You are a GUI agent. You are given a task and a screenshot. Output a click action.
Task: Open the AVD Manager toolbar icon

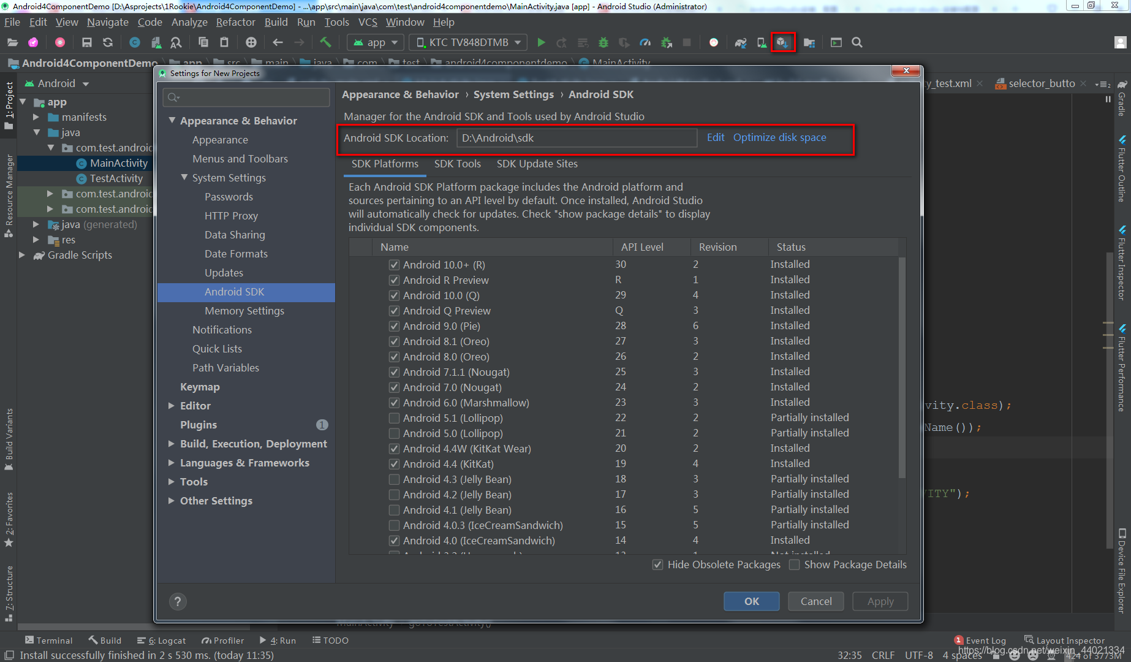click(x=762, y=42)
